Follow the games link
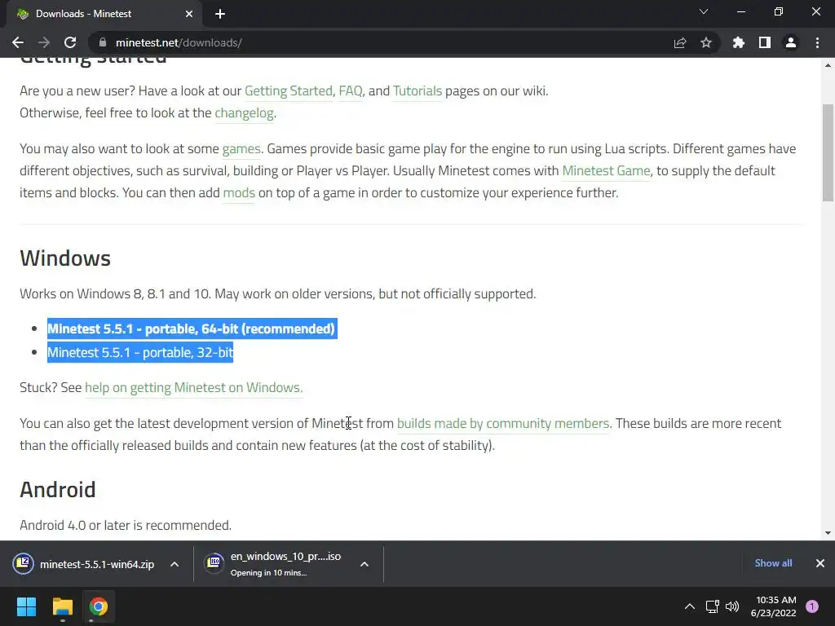This screenshot has width=835, height=626. click(x=241, y=148)
